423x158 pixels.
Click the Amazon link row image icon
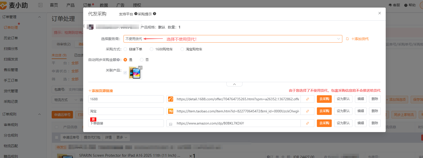tap(171, 124)
